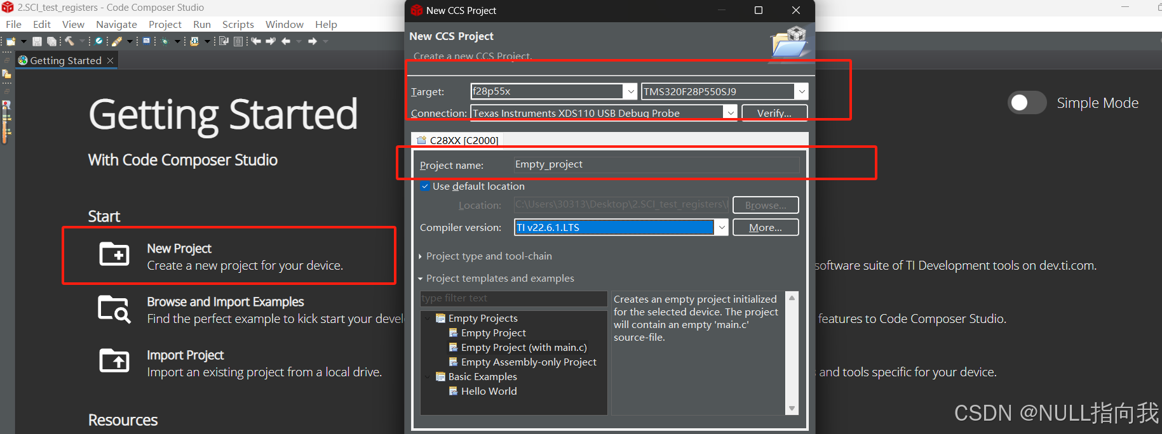The width and height of the screenshot is (1162, 434).
Task: Select Empty Assembly-only Project template
Action: [529, 362]
